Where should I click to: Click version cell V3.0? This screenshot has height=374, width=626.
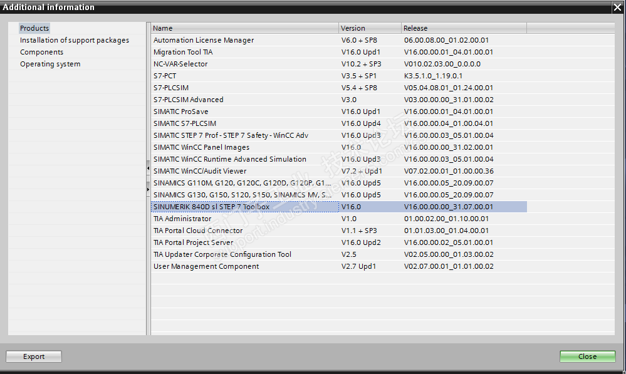coord(349,100)
